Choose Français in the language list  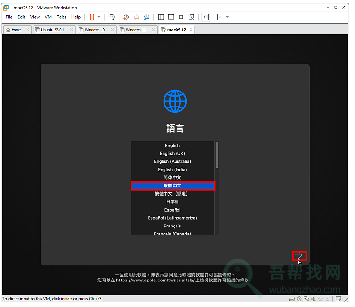point(173,226)
